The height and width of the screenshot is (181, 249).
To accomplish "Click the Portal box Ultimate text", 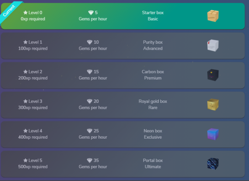I will pos(153,163).
